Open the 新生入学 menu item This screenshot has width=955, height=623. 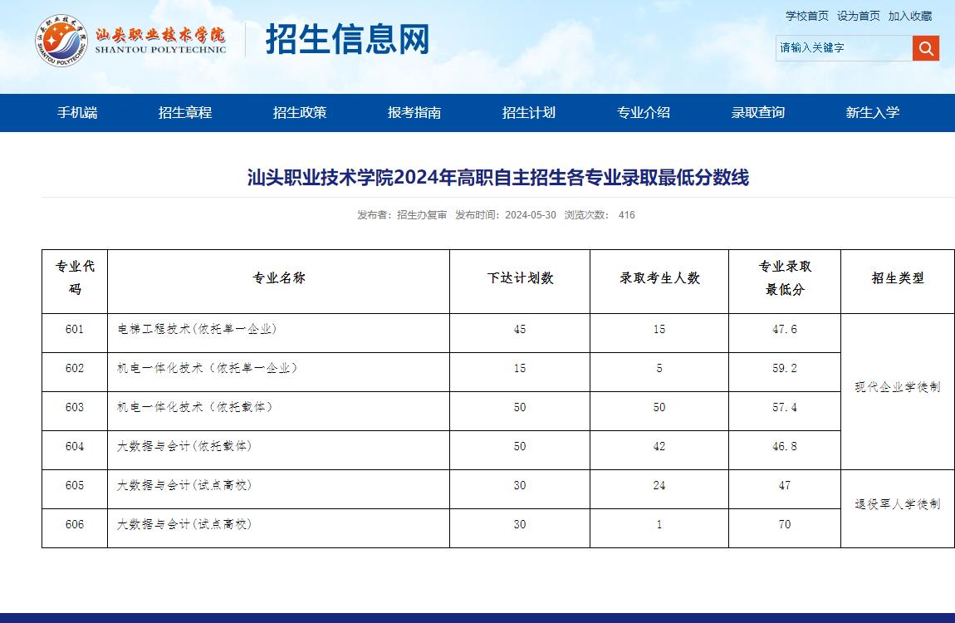tap(872, 113)
